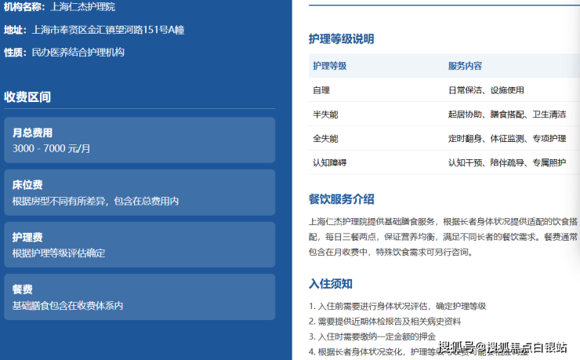Viewport: 580px width, 360px height.
Task: Click the cell 起居协助、膳食搭配、卫生清洁
Action: [x=507, y=115]
